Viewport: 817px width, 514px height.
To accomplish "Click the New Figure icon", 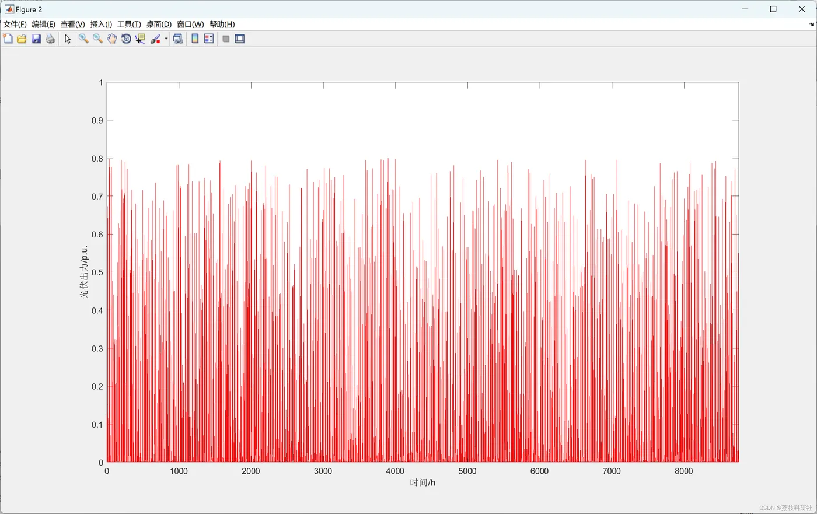I will (8, 39).
